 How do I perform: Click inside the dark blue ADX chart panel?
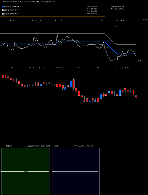[76, 171]
